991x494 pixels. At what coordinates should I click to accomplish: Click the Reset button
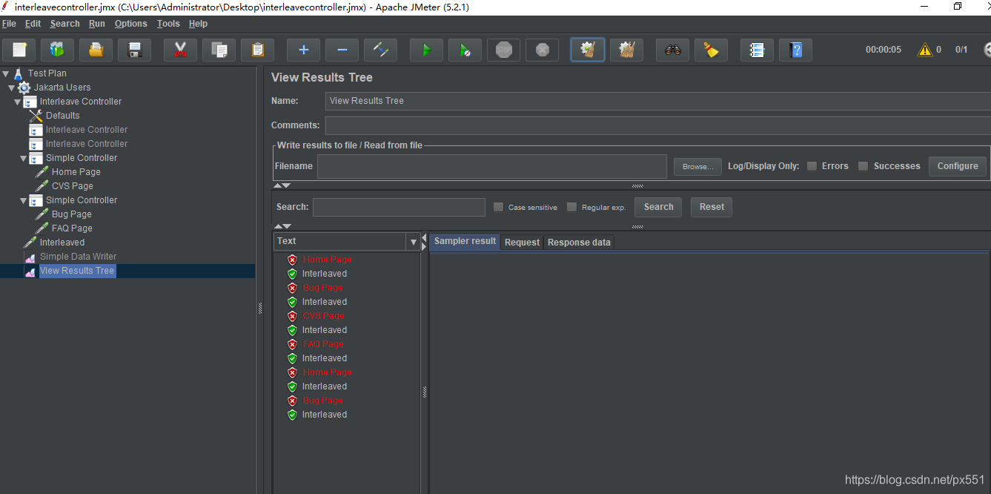click(712, 207)
